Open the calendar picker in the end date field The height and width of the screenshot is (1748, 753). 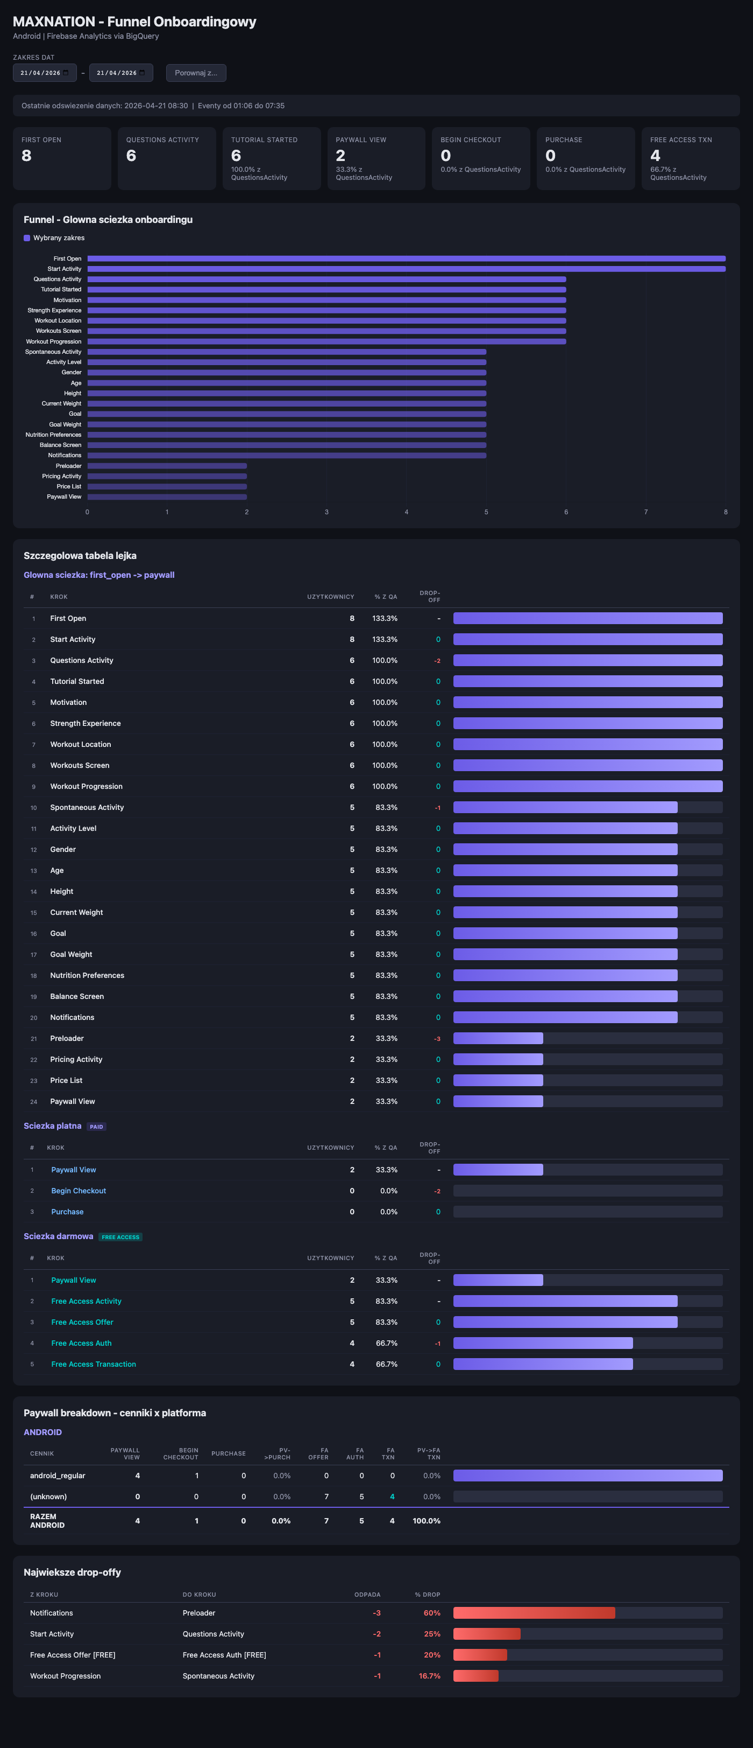[143, 73]
